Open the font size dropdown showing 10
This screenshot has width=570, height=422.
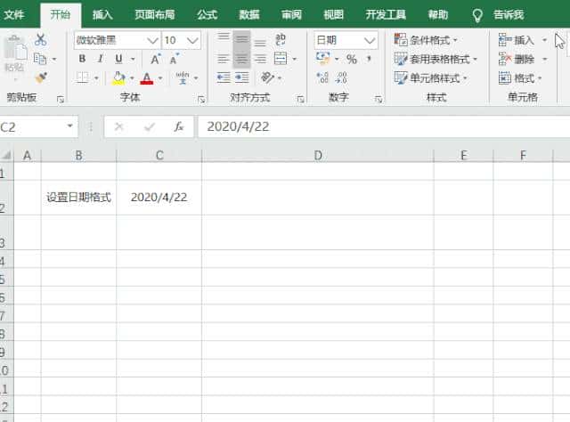[x=192, y=40]
